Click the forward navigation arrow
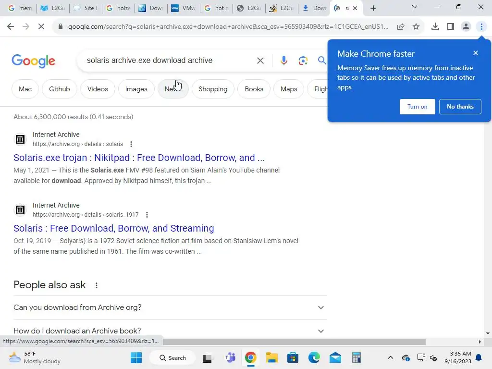The width and height of the screenshot is (492, 369). (26, 27)
